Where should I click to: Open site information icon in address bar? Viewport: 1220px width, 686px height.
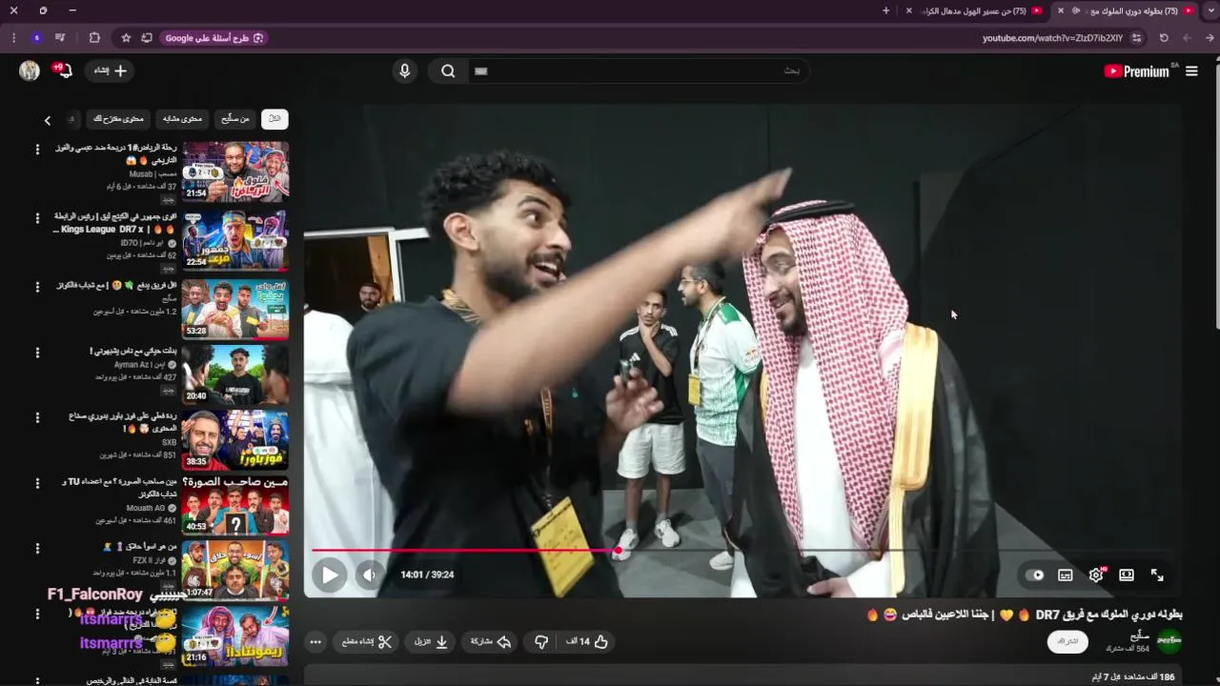tap(1137, 38)
